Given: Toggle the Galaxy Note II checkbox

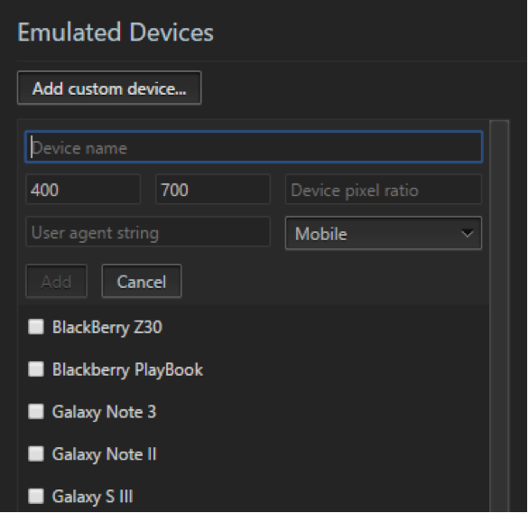Looking at the screenshot, I should point(36,453).
